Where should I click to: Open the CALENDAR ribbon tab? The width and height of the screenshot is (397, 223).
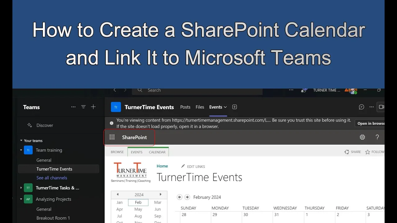pyautogui.click(x=157, y=152)
